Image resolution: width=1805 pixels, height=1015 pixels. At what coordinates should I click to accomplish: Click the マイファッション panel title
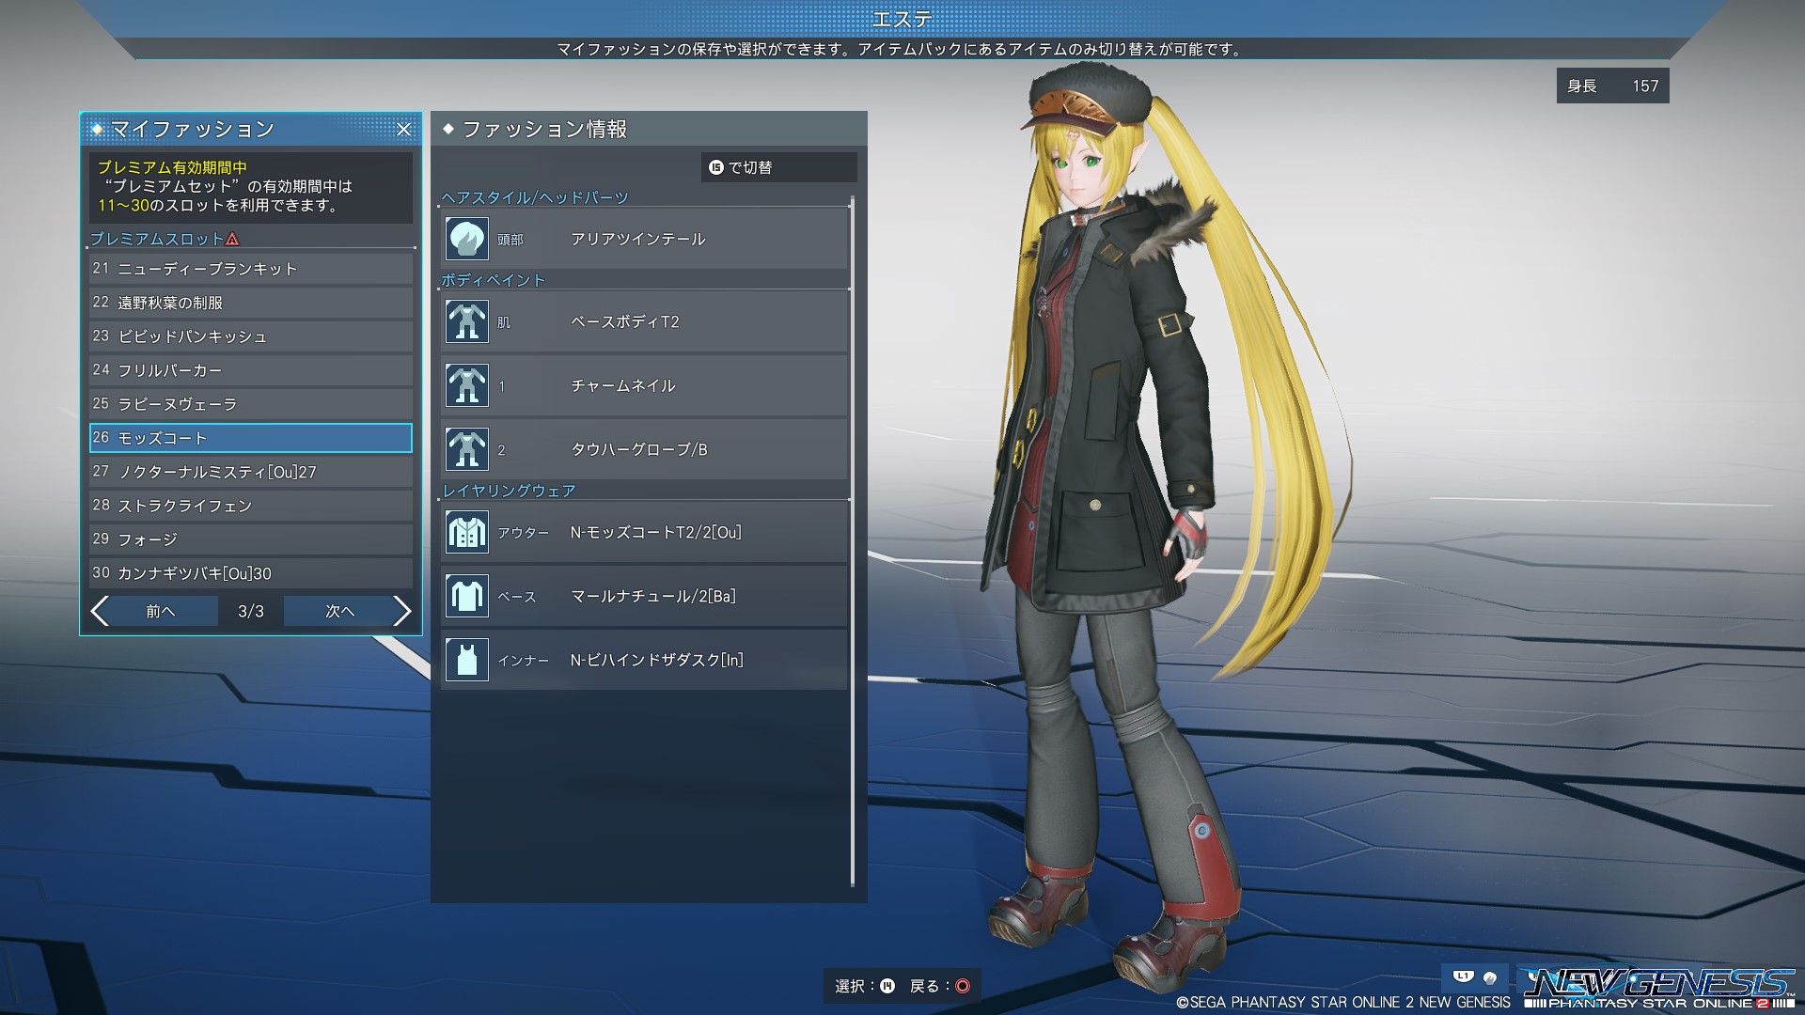pyautogui.click(x=193, y=129)
